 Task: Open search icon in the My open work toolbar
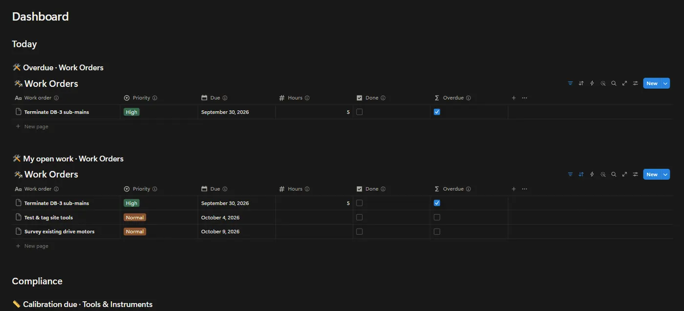click(614, 174)
